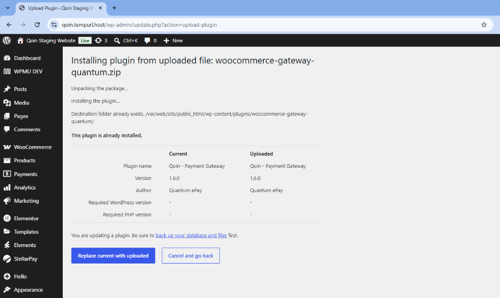This screenshot has height=298, width=500.
Task: Click the Plugin name row label
Action: (137, 166)
